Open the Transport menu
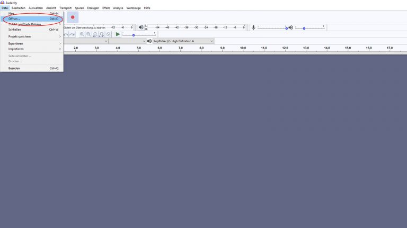The height and width of the screenshot is (228, 407). 65,8
